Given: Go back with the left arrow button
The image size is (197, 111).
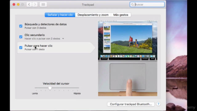Looking at the screenshot, I should tap(29, 5).
